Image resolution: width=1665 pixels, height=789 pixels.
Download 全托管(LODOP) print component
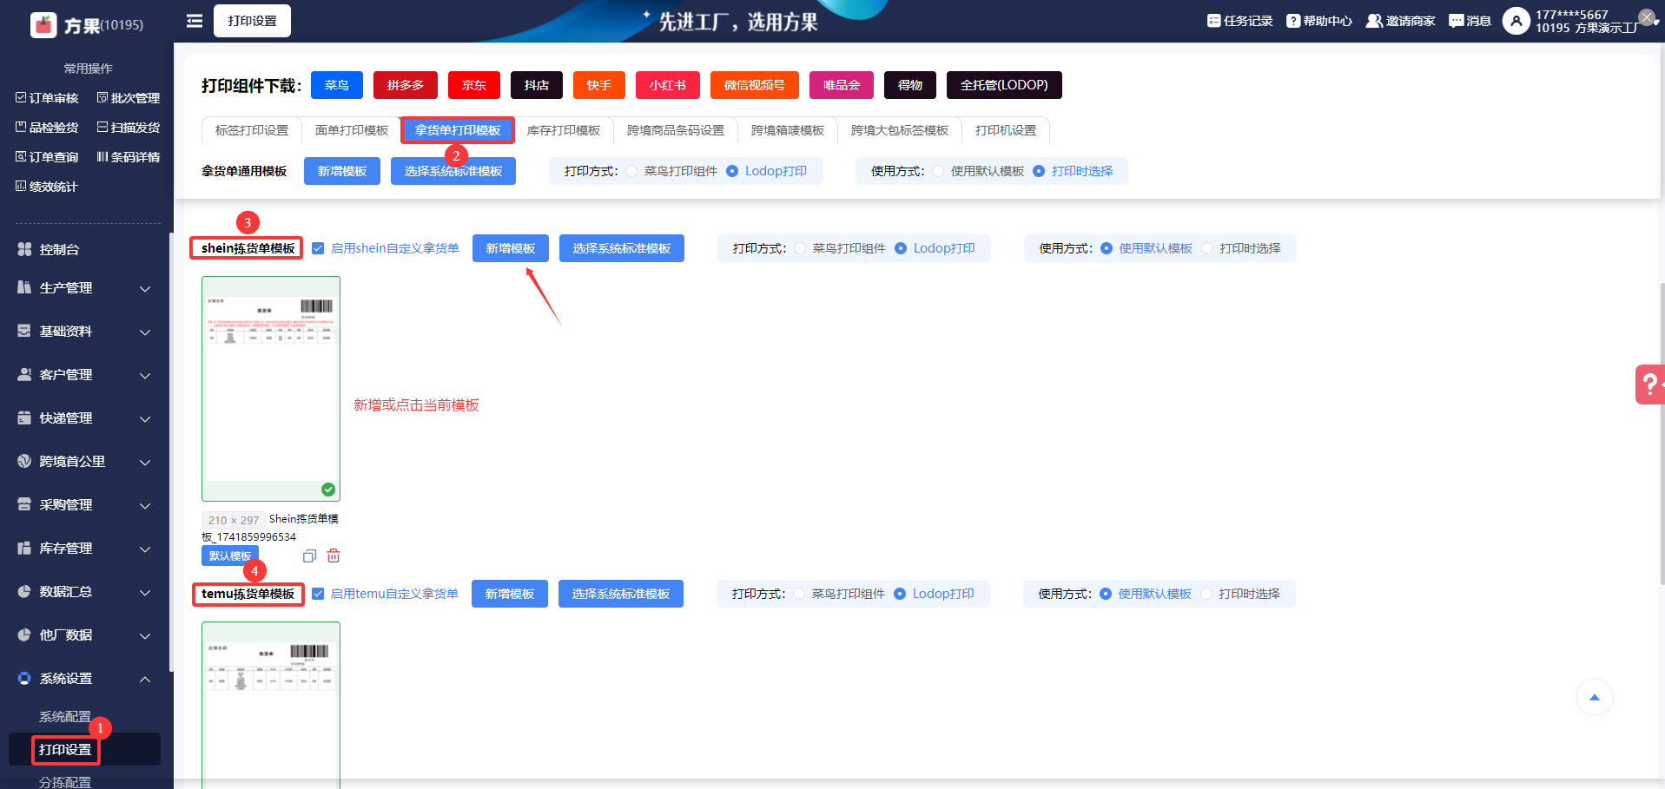click(1004, 85)
